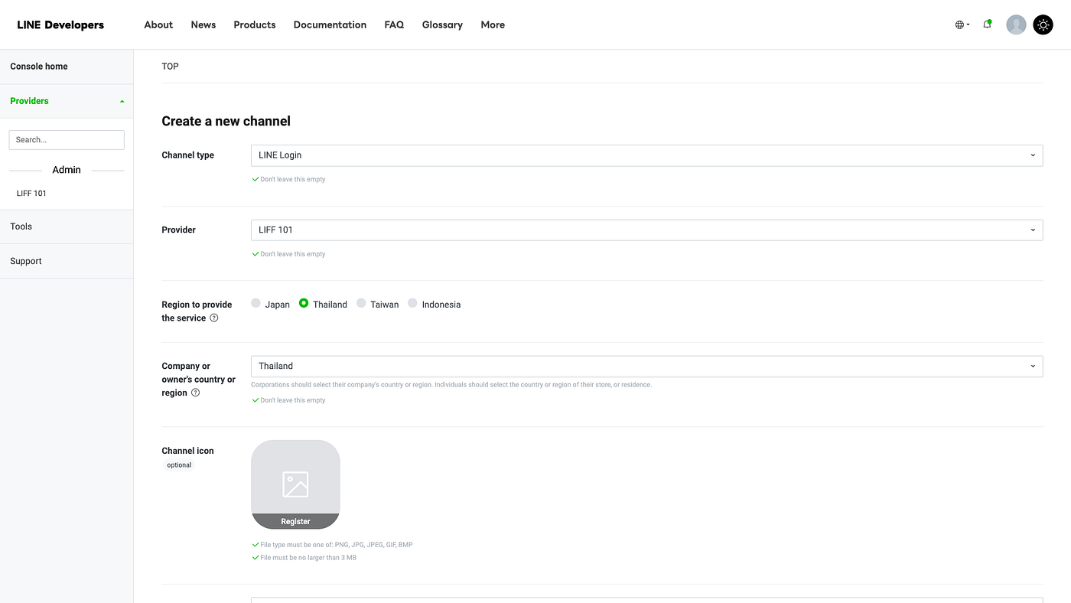1071x603 pixels.
Task: Open the News menu item
Action: coord(203,24)
